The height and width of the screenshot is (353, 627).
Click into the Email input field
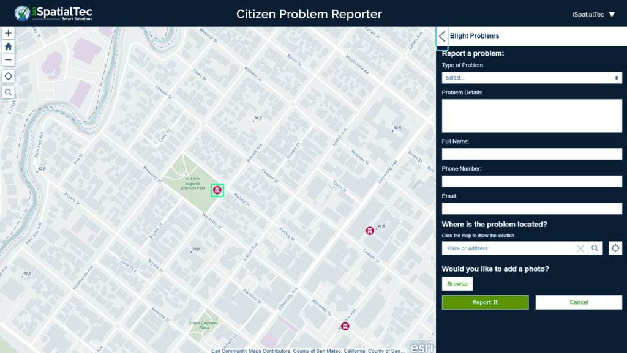pyautogui.click(x=531, y=209)
